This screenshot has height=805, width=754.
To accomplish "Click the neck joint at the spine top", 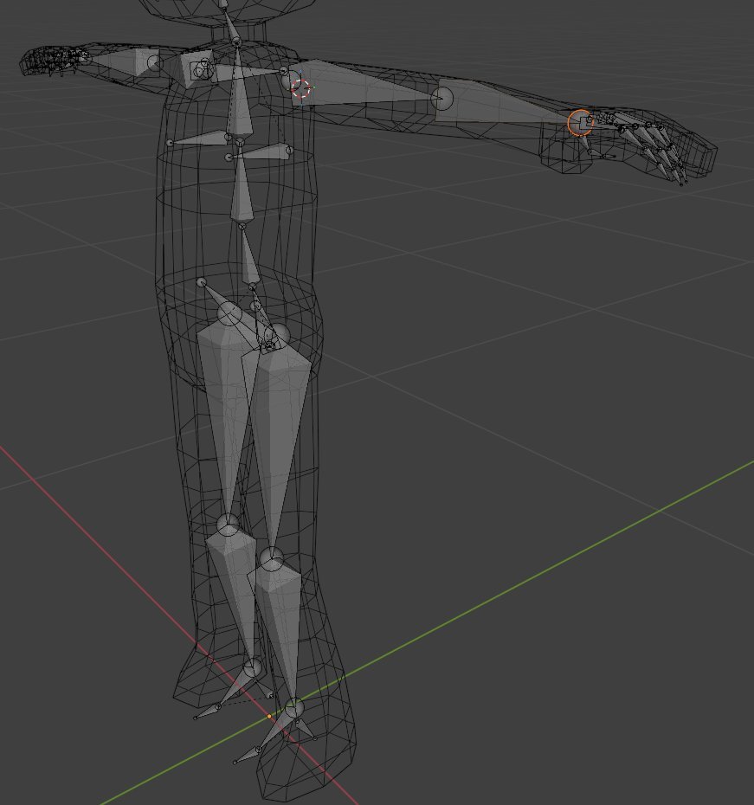I will coord(235,41).
